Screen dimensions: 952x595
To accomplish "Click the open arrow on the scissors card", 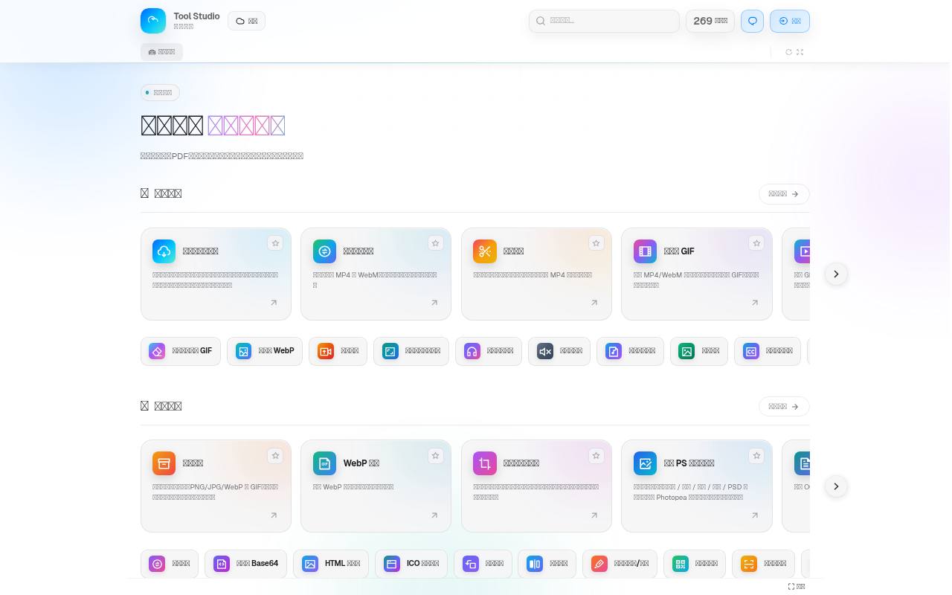I will pos(594,303).
